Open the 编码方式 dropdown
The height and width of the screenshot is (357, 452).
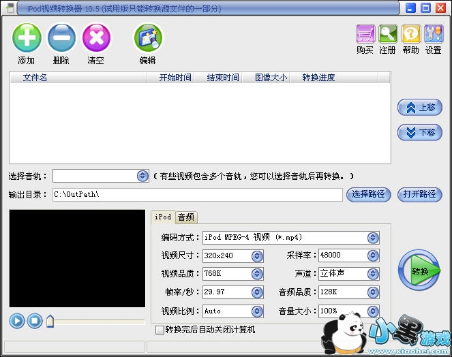[x=373, y=237]
